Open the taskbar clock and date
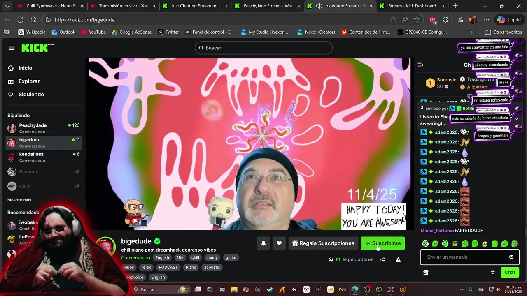The width and height of the screenshot is (527, 296). coord(513,290)
